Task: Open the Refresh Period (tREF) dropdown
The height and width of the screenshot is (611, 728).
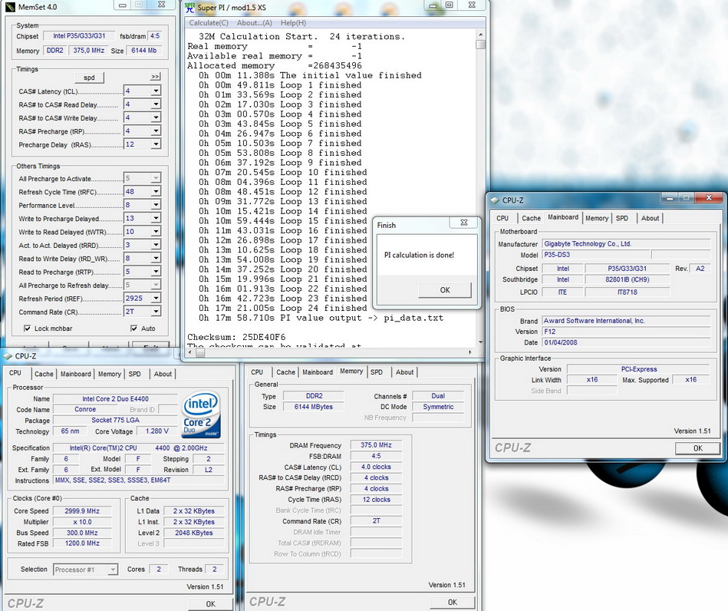Action: click(156, 299)
